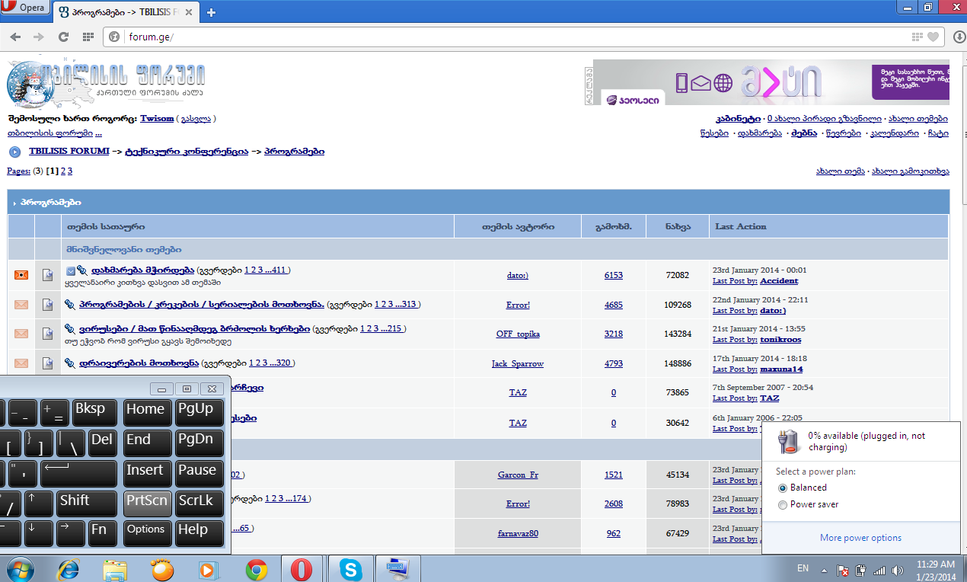Click TBILISIS FORUMI breadcrumb link

69,152
